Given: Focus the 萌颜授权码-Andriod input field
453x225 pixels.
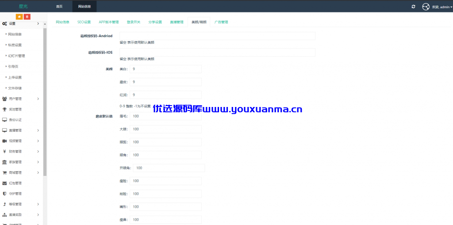Looking at the screenshot, I should click(217, 36).
